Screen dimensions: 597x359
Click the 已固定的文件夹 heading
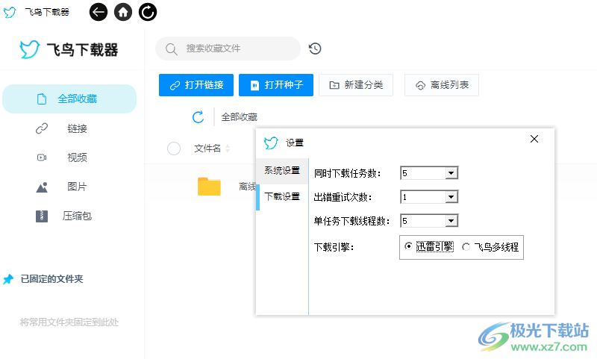51,279
